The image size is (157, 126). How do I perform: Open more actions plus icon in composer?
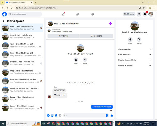[x=48, y=116]
